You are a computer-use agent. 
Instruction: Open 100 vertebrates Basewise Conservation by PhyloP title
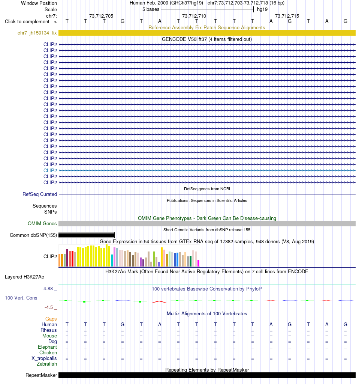click(x=206, y=289)
